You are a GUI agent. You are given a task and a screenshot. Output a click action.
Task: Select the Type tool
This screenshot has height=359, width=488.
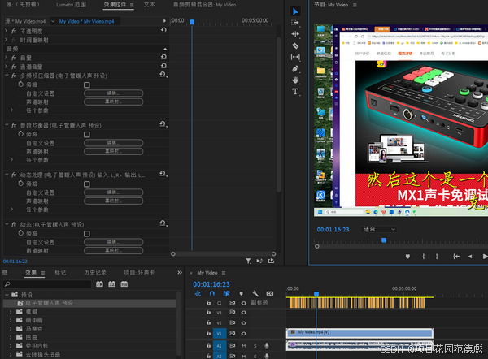point(295,92)
